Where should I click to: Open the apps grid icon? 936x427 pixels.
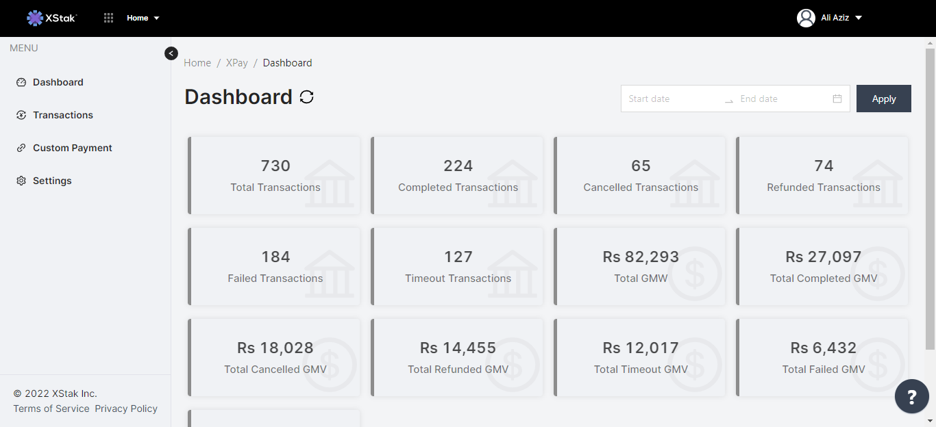click(x=108, y=18)
